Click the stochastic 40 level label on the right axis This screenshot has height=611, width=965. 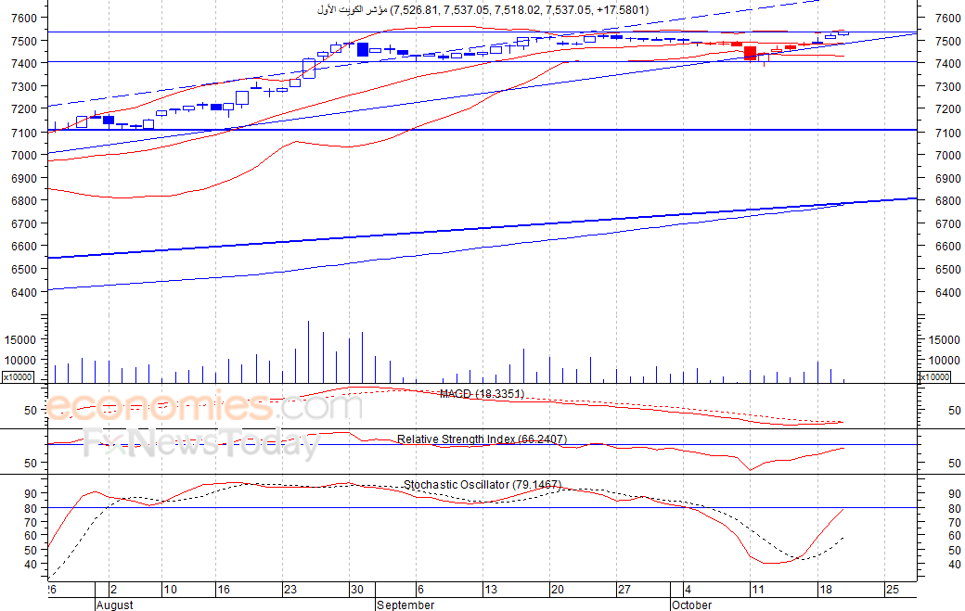tap(955, 565)
